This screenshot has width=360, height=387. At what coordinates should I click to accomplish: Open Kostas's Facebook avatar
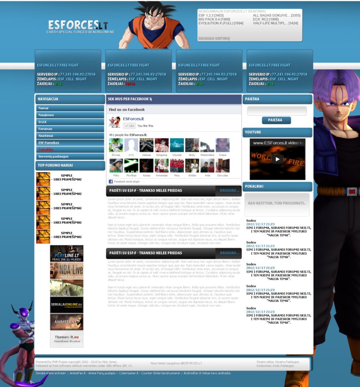pos(146,166)
